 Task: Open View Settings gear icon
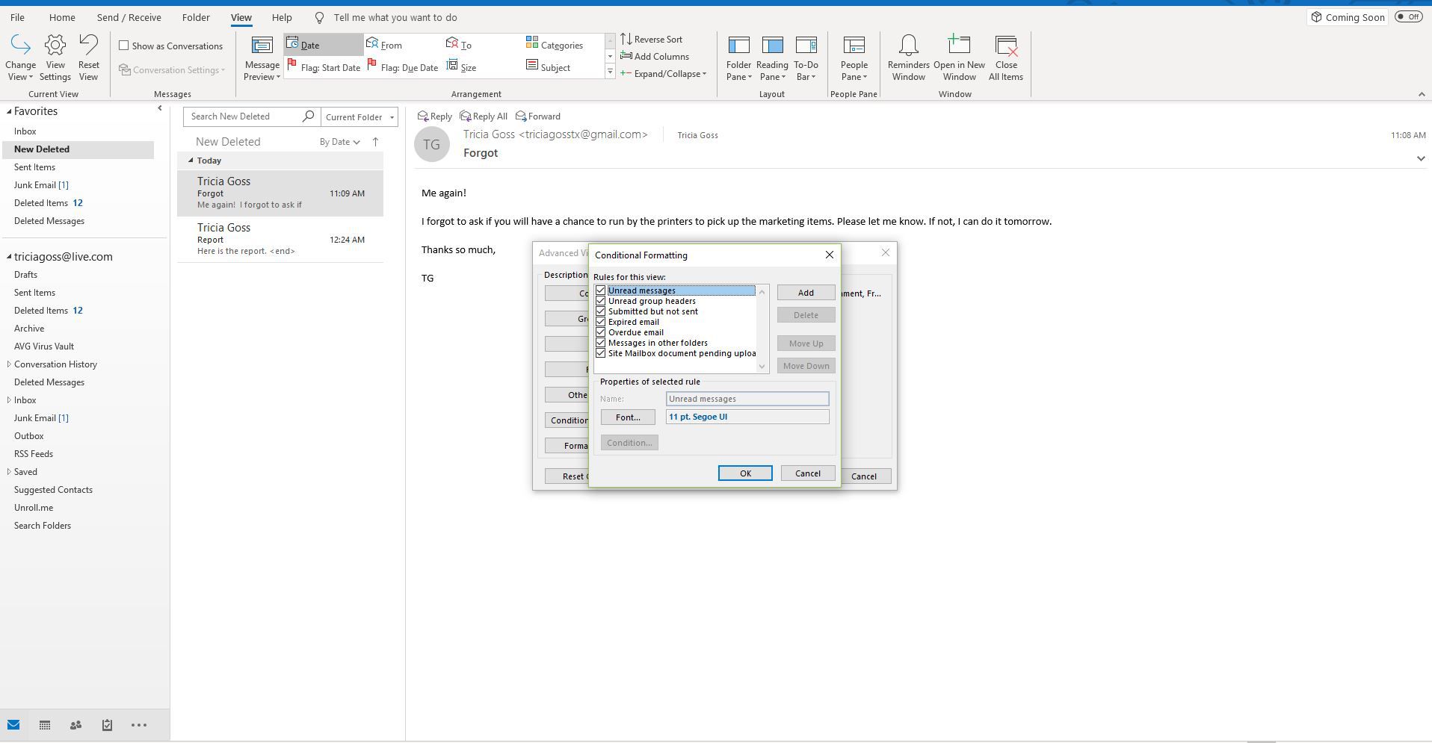point(55,57)
